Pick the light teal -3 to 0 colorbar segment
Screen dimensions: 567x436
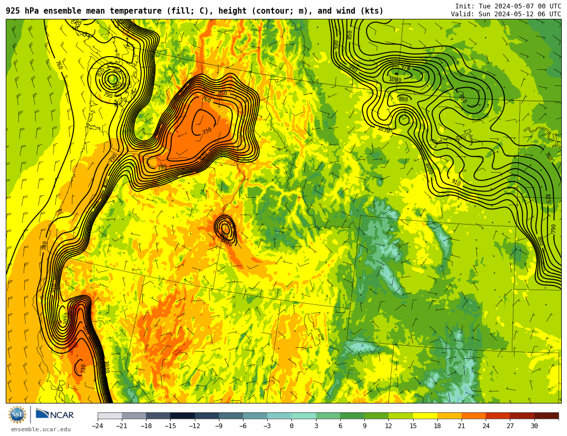click(x=279, y=416)
